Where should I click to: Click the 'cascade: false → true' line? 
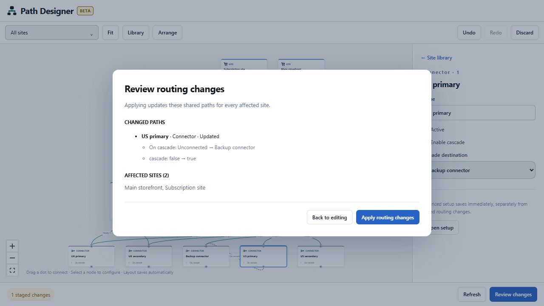[173, 159]
